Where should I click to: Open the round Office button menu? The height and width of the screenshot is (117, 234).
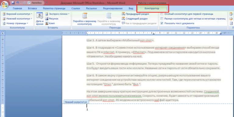(x=5, y=5)
